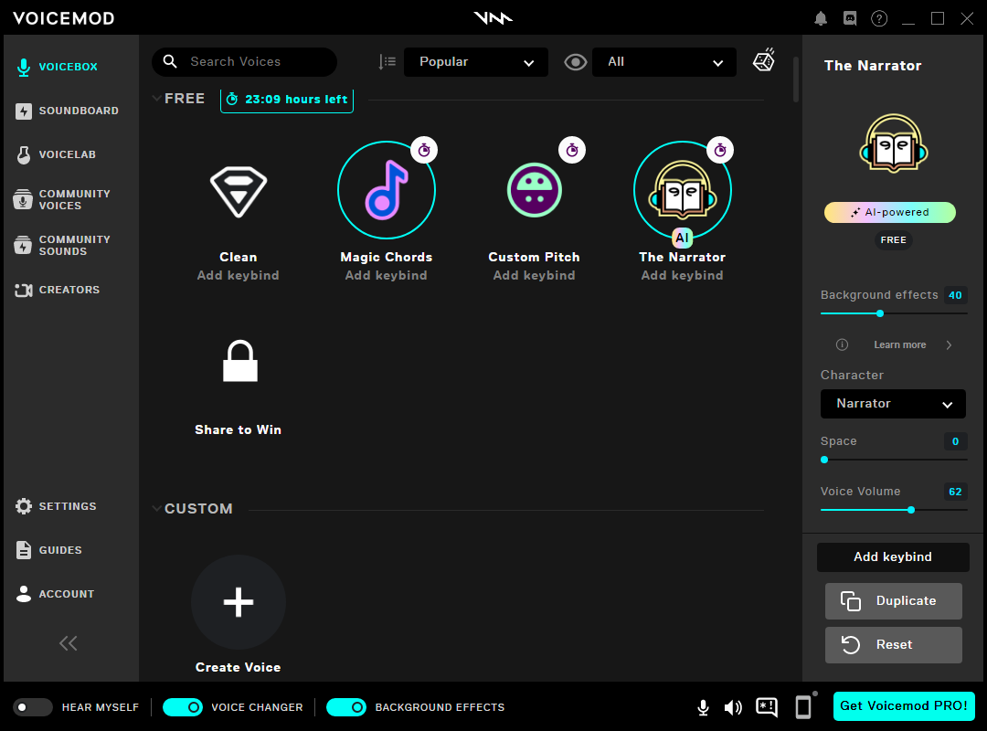Toggle the Background Effects switch

346,707
